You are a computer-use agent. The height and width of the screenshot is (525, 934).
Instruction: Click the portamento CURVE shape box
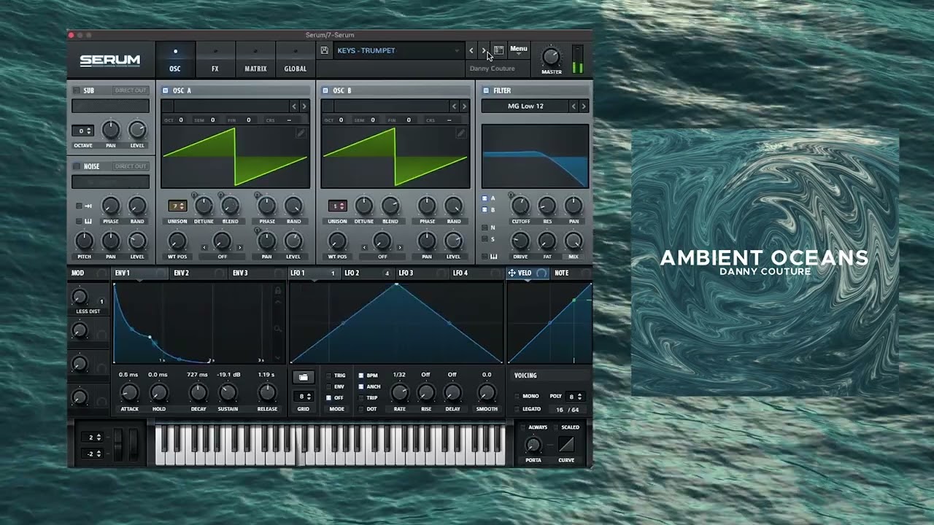[x=566, y=444]
